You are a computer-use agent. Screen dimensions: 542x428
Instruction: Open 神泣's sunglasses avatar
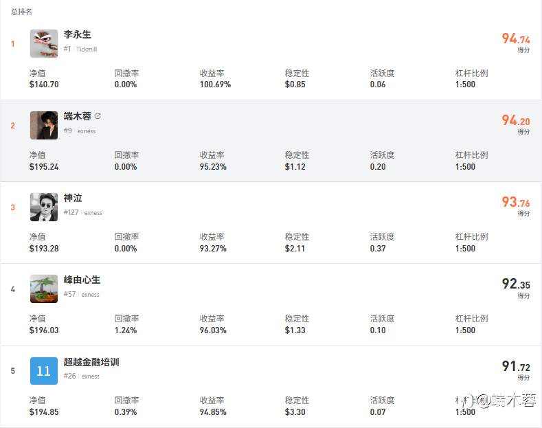coord(43,207)
